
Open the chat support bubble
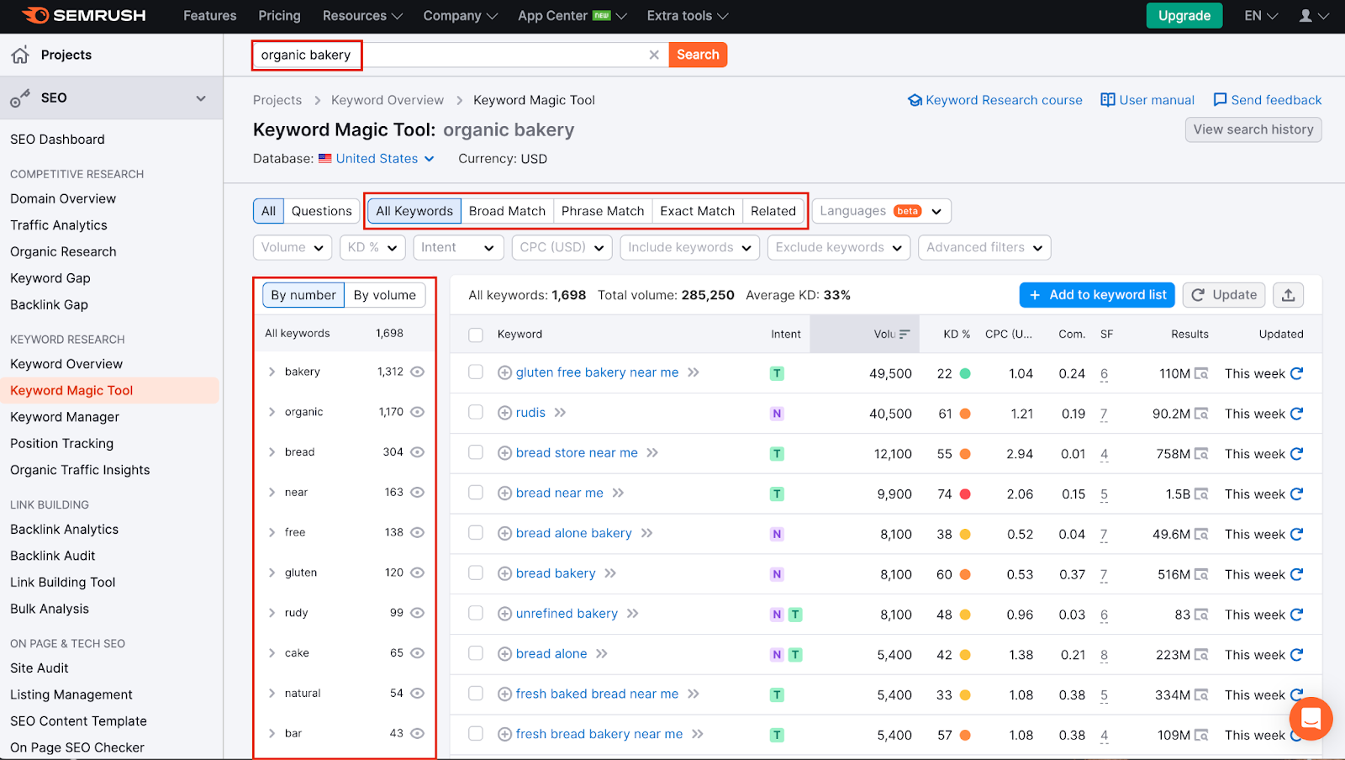[x=1311, y=718]
